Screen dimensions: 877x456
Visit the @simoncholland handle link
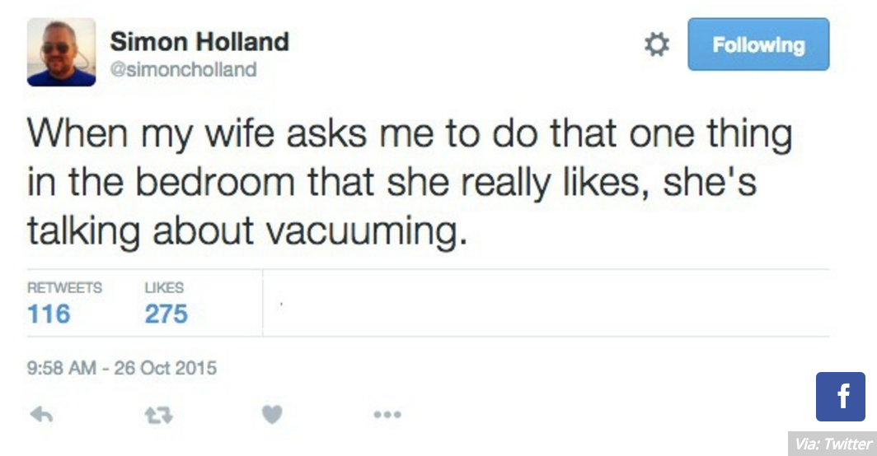183,70
